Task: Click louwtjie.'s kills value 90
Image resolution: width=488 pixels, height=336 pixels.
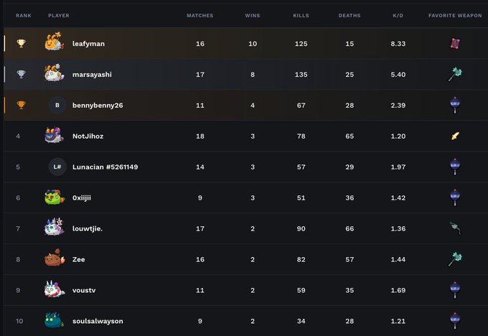Action: (301, 228)
